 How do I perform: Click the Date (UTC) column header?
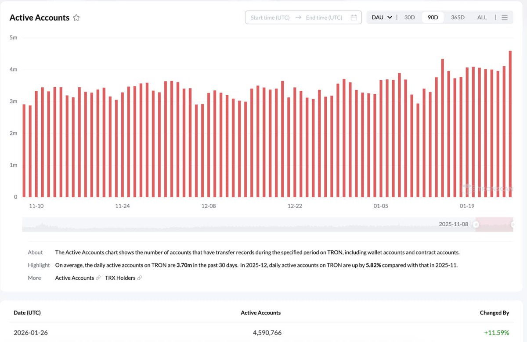point(27,313)
